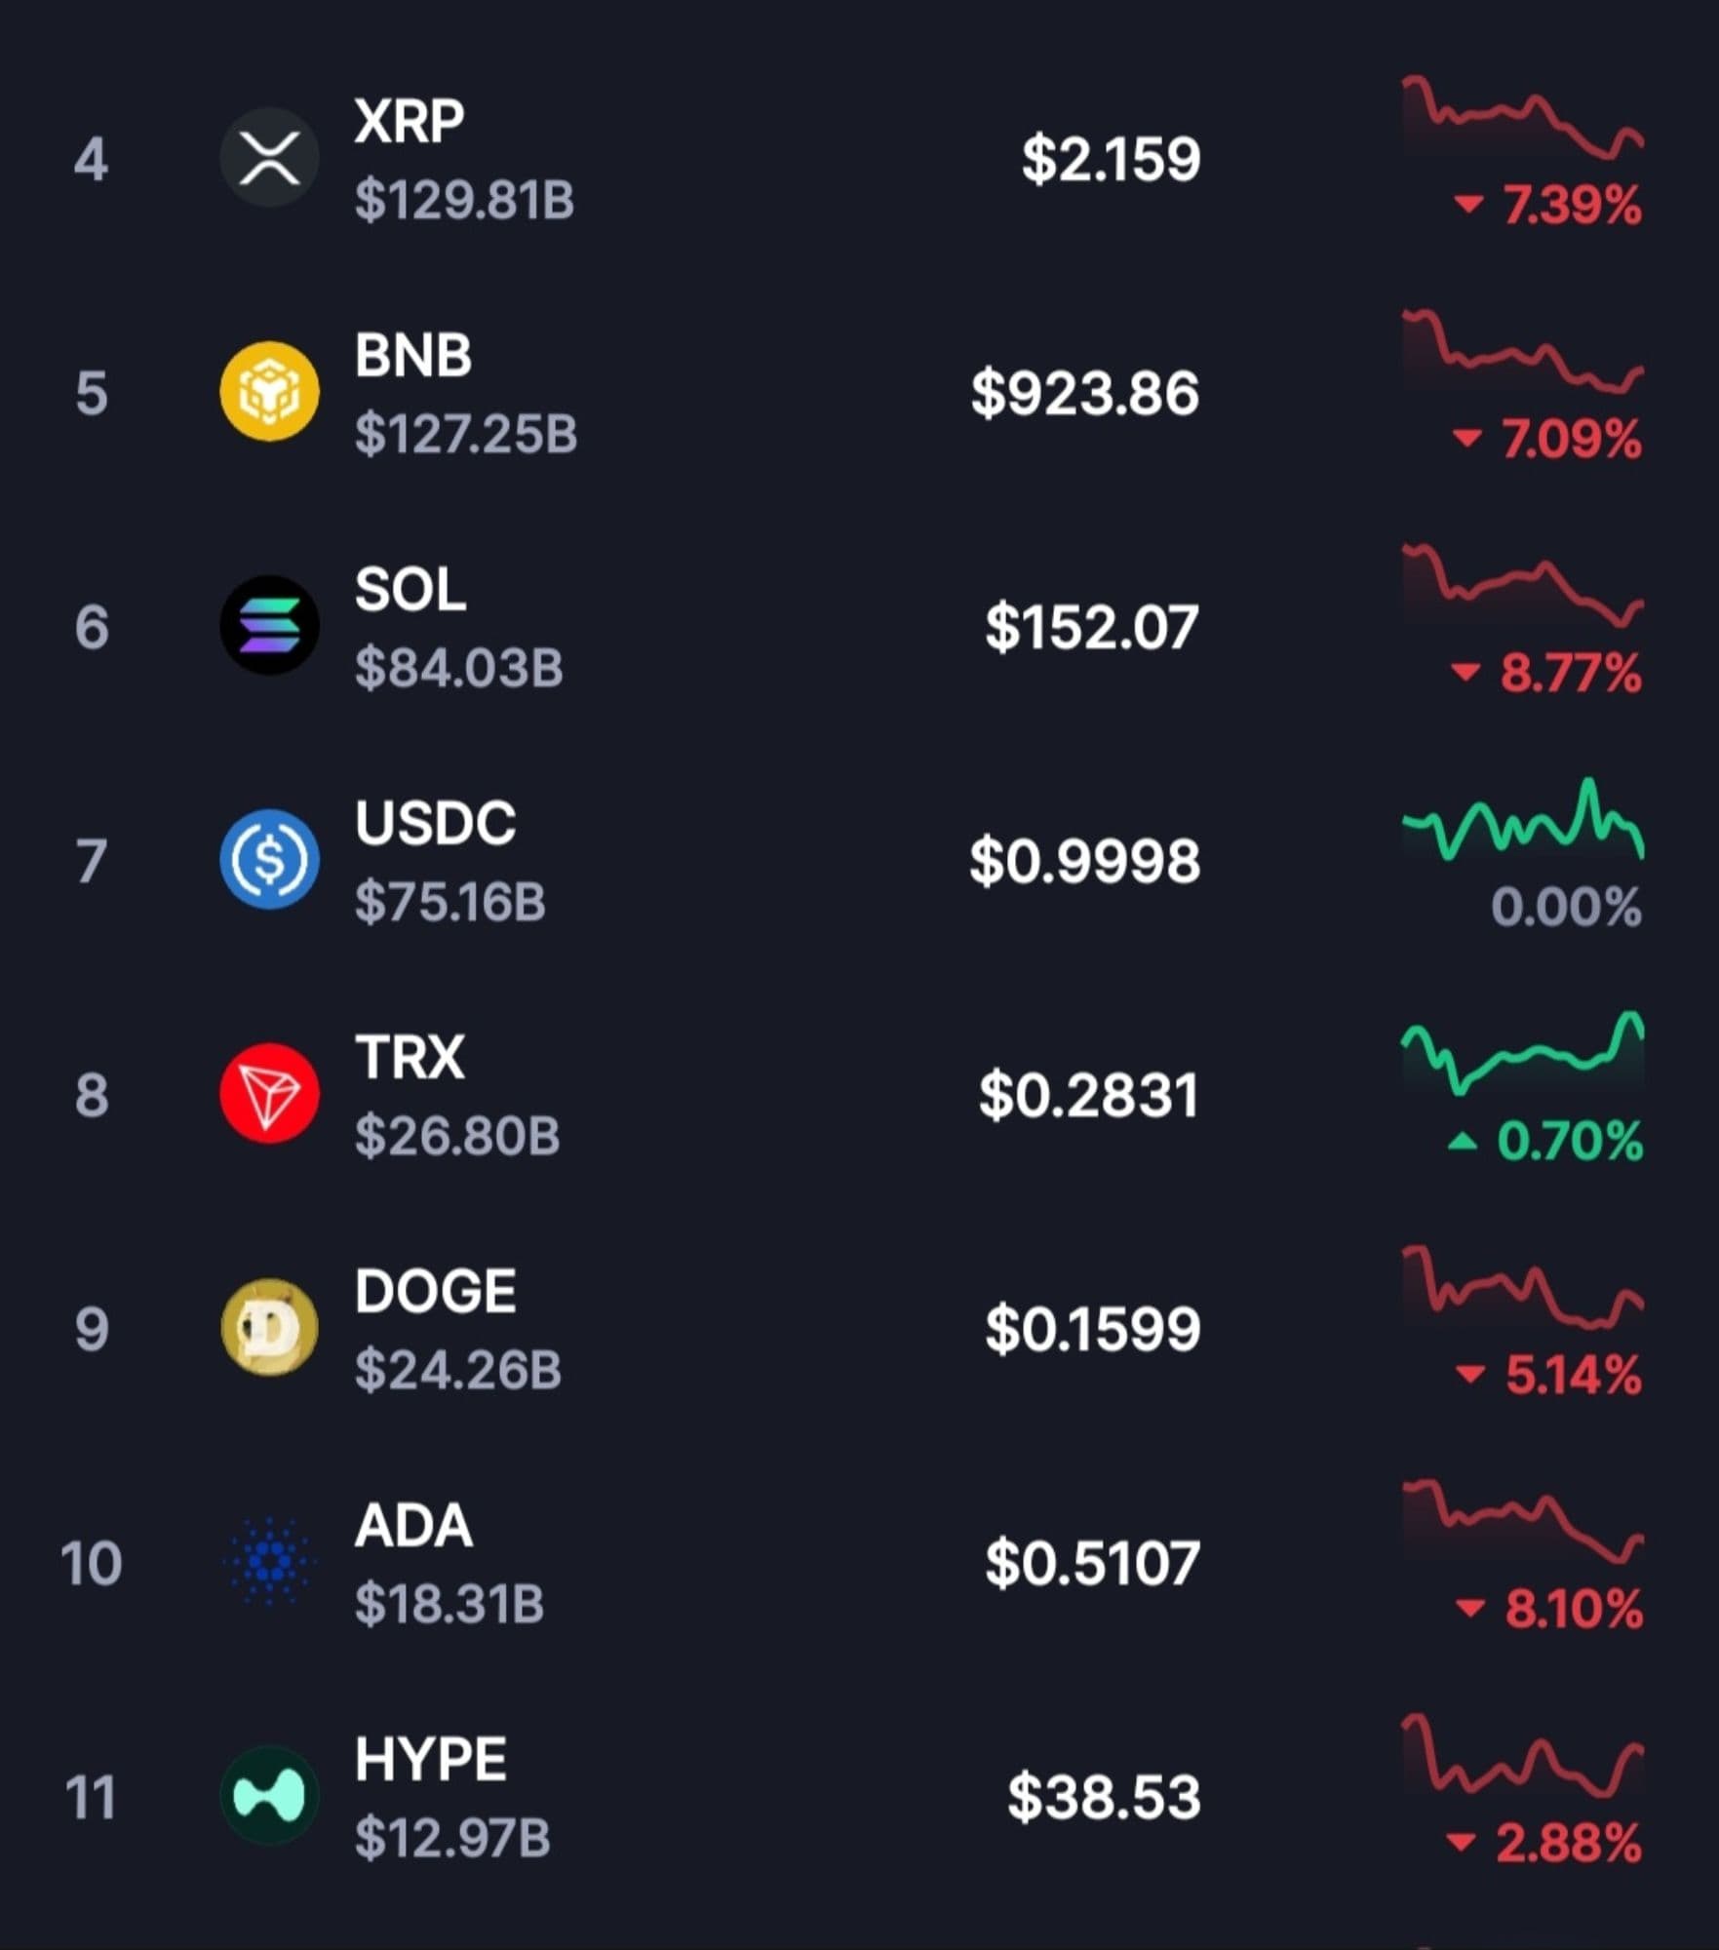The width and height of the screenshot is (1719, 1950).
Task: Open the red TRX Tron icon
Action: coord(269,1094)
